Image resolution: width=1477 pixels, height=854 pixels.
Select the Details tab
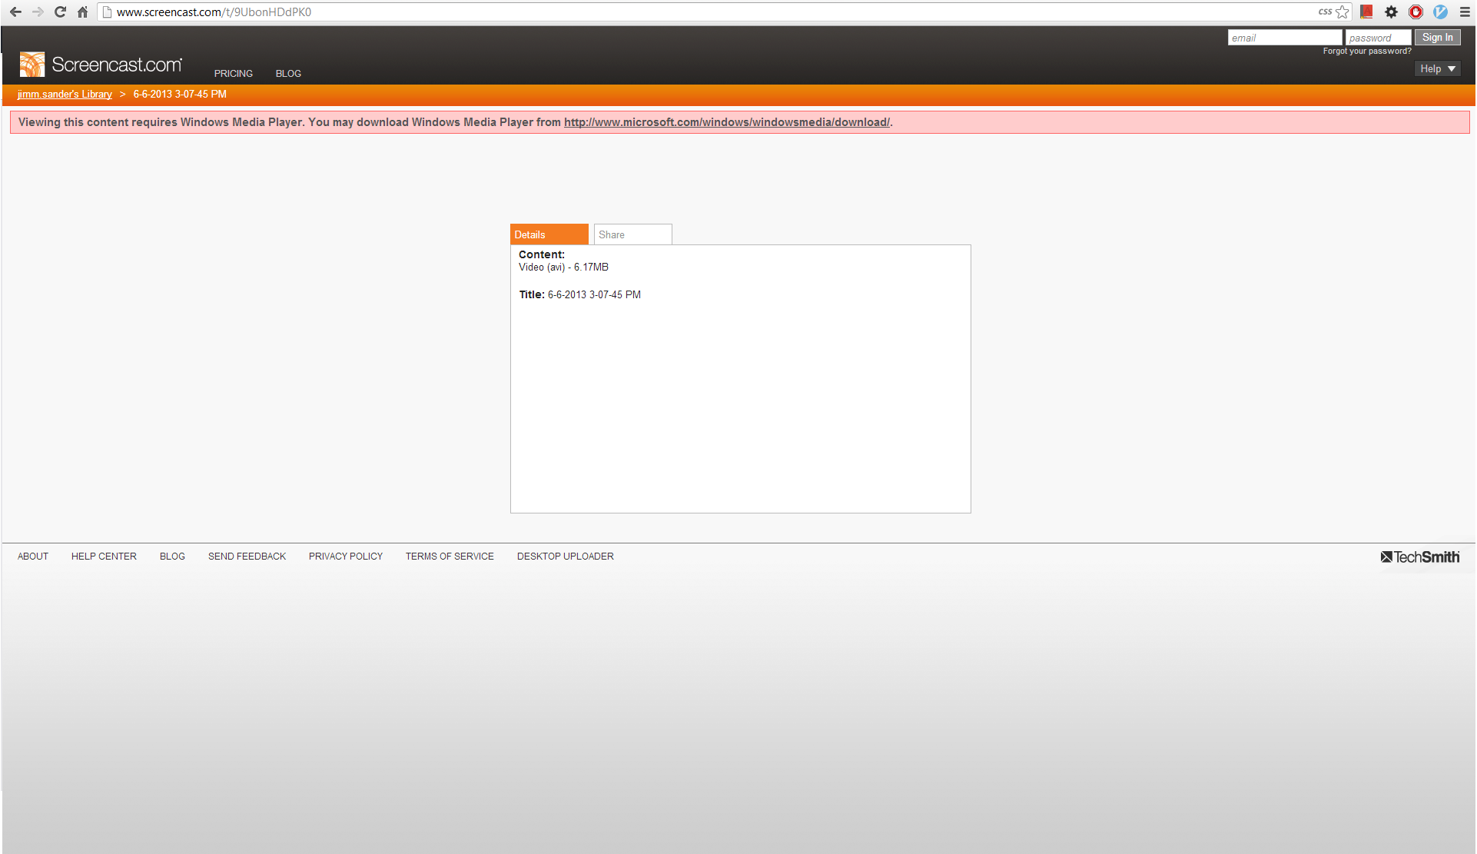[x=549, y=235]
